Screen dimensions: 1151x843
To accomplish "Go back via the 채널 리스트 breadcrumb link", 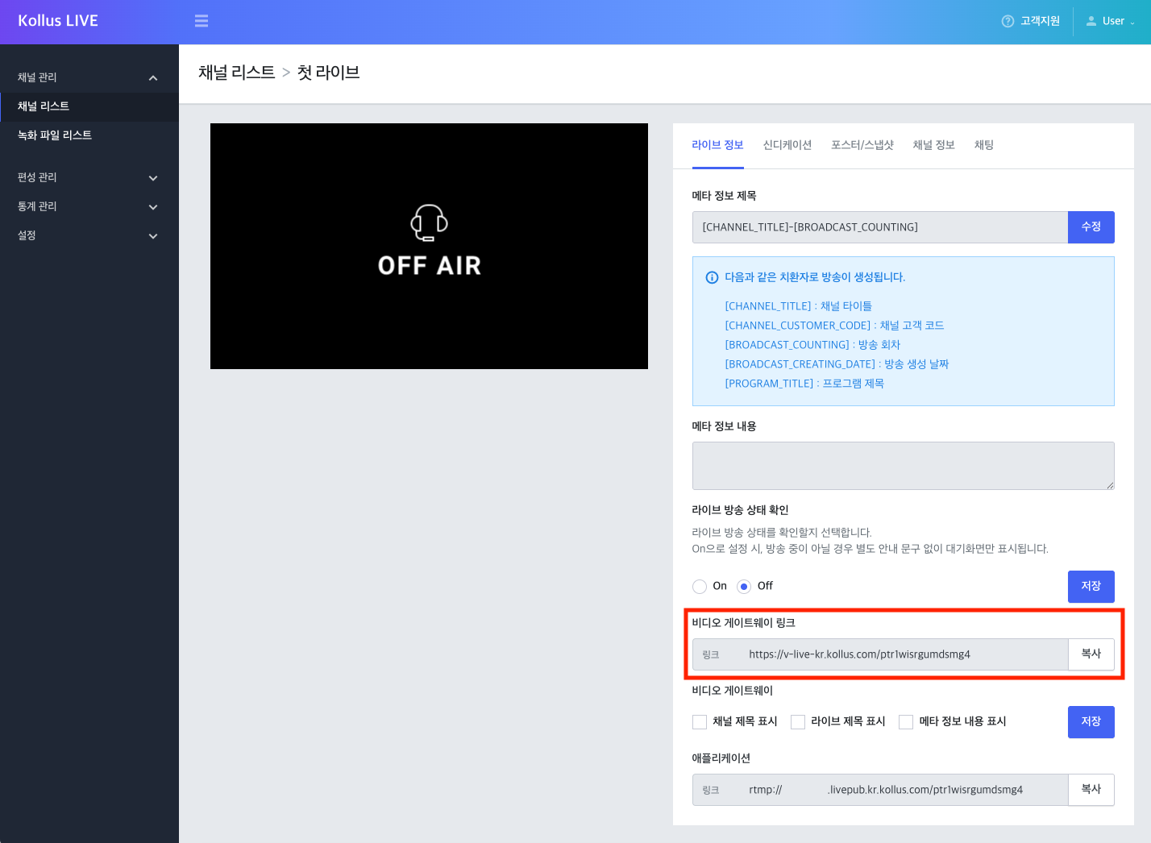I will coord(235,72).
